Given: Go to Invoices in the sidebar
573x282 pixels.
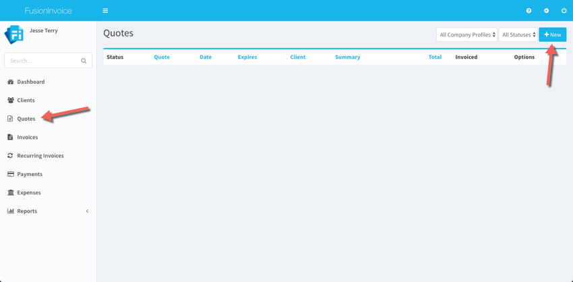Looking at the screenshot, I should click(27, 138).
